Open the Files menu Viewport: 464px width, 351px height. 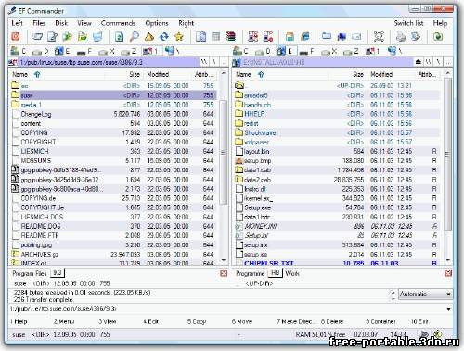pos(39,23)
